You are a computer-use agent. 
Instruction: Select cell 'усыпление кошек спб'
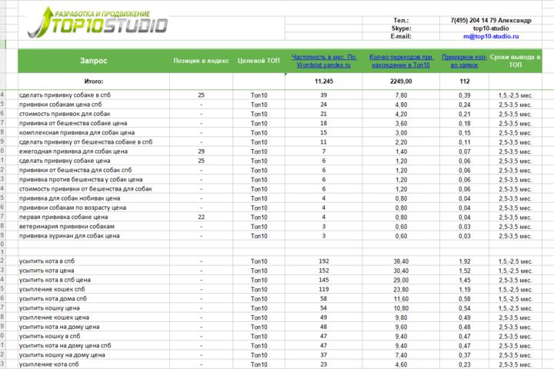[94, 289]
